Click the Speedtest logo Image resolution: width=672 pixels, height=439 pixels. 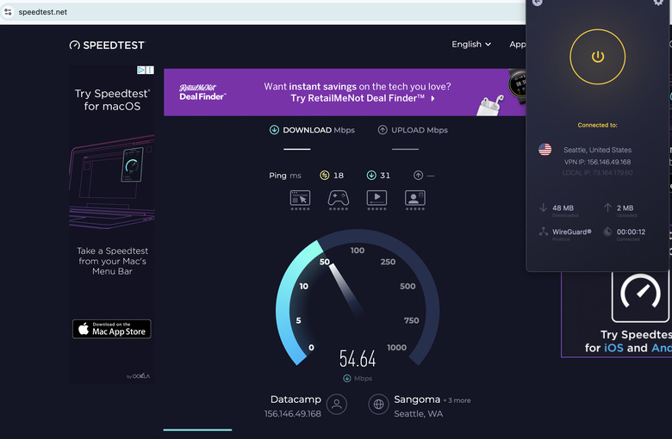pyautogui.click(x=108, y=46)
